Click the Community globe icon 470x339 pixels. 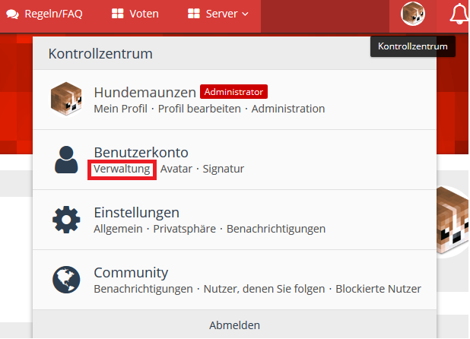pyautogui.click(x=66, y=280)
